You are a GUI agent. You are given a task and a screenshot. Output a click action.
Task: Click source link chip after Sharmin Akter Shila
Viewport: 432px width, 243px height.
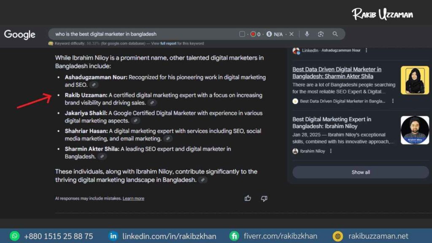pyautogui.click(x=102, y=157)
